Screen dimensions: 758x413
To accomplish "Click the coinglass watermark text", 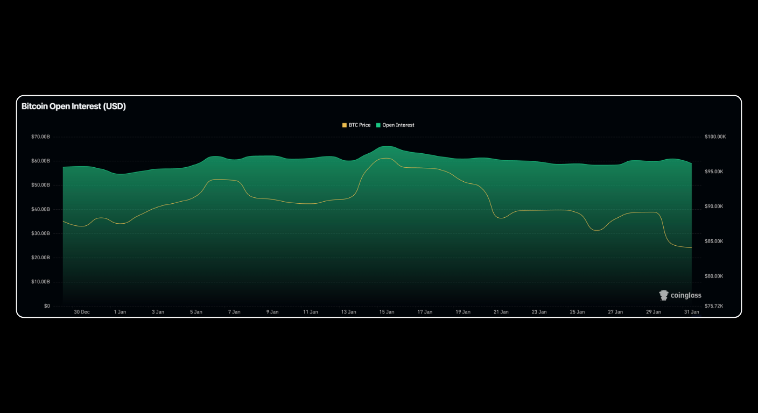I will coord(686,295).
